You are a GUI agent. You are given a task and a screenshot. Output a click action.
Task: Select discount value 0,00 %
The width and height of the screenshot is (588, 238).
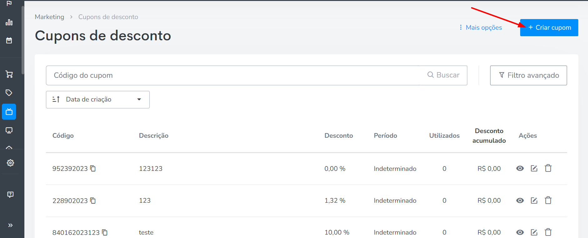[335, 169]
